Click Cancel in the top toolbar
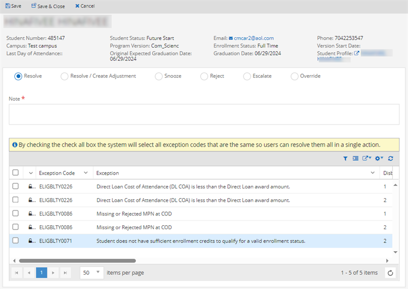Image resolution: width=408 pixels, height=289 pixels. click(85, 6)
